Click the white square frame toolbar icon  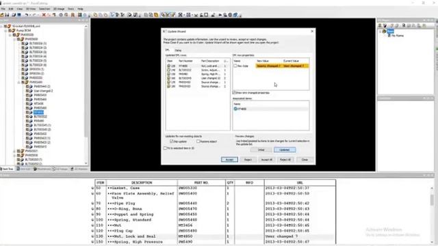(206, 15)
